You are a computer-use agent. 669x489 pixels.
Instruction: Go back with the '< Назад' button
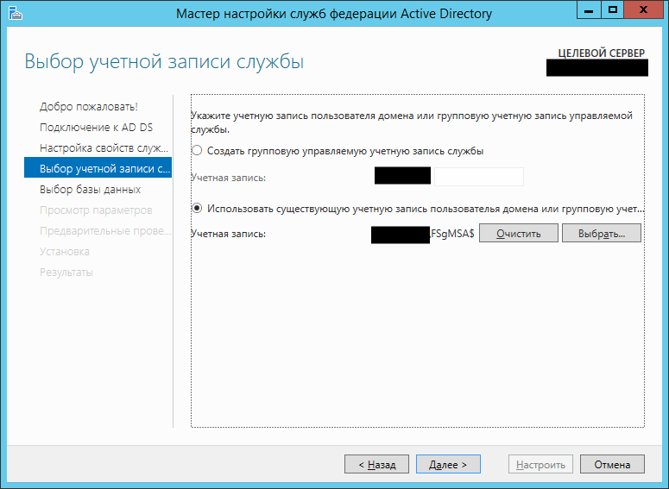(376, 464)
